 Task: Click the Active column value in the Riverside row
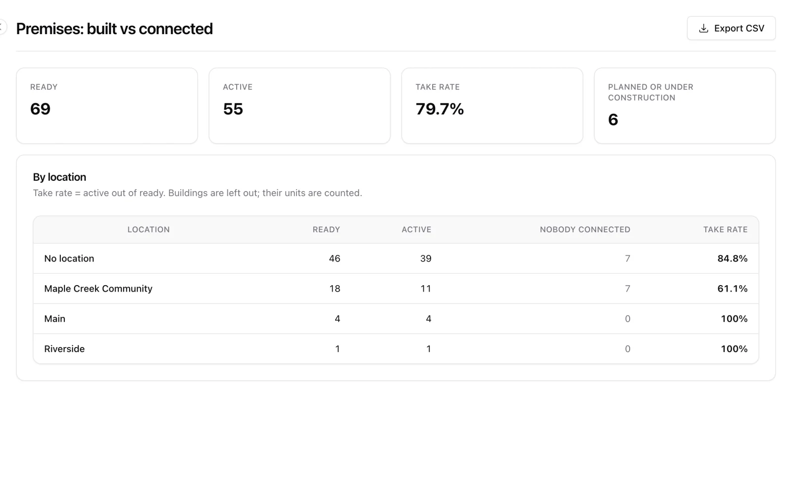coord(429,349)
